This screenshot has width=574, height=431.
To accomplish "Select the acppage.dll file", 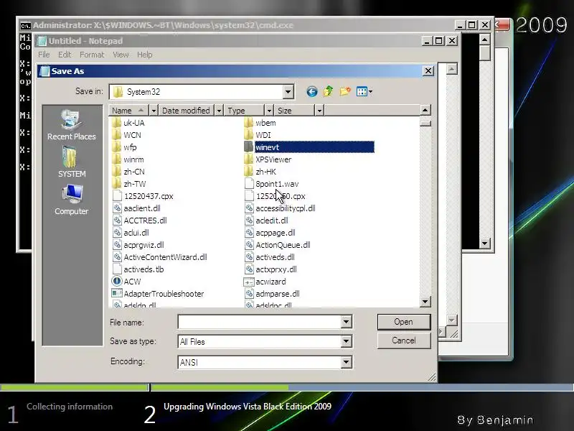I will (270, 233).
